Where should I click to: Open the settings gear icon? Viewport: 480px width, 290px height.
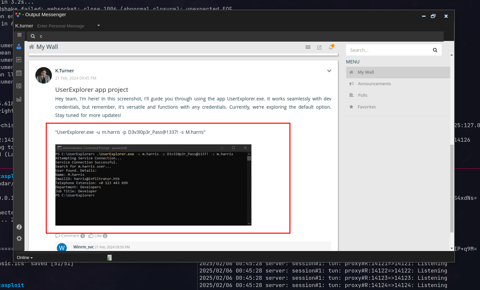(x=19, y=238)
